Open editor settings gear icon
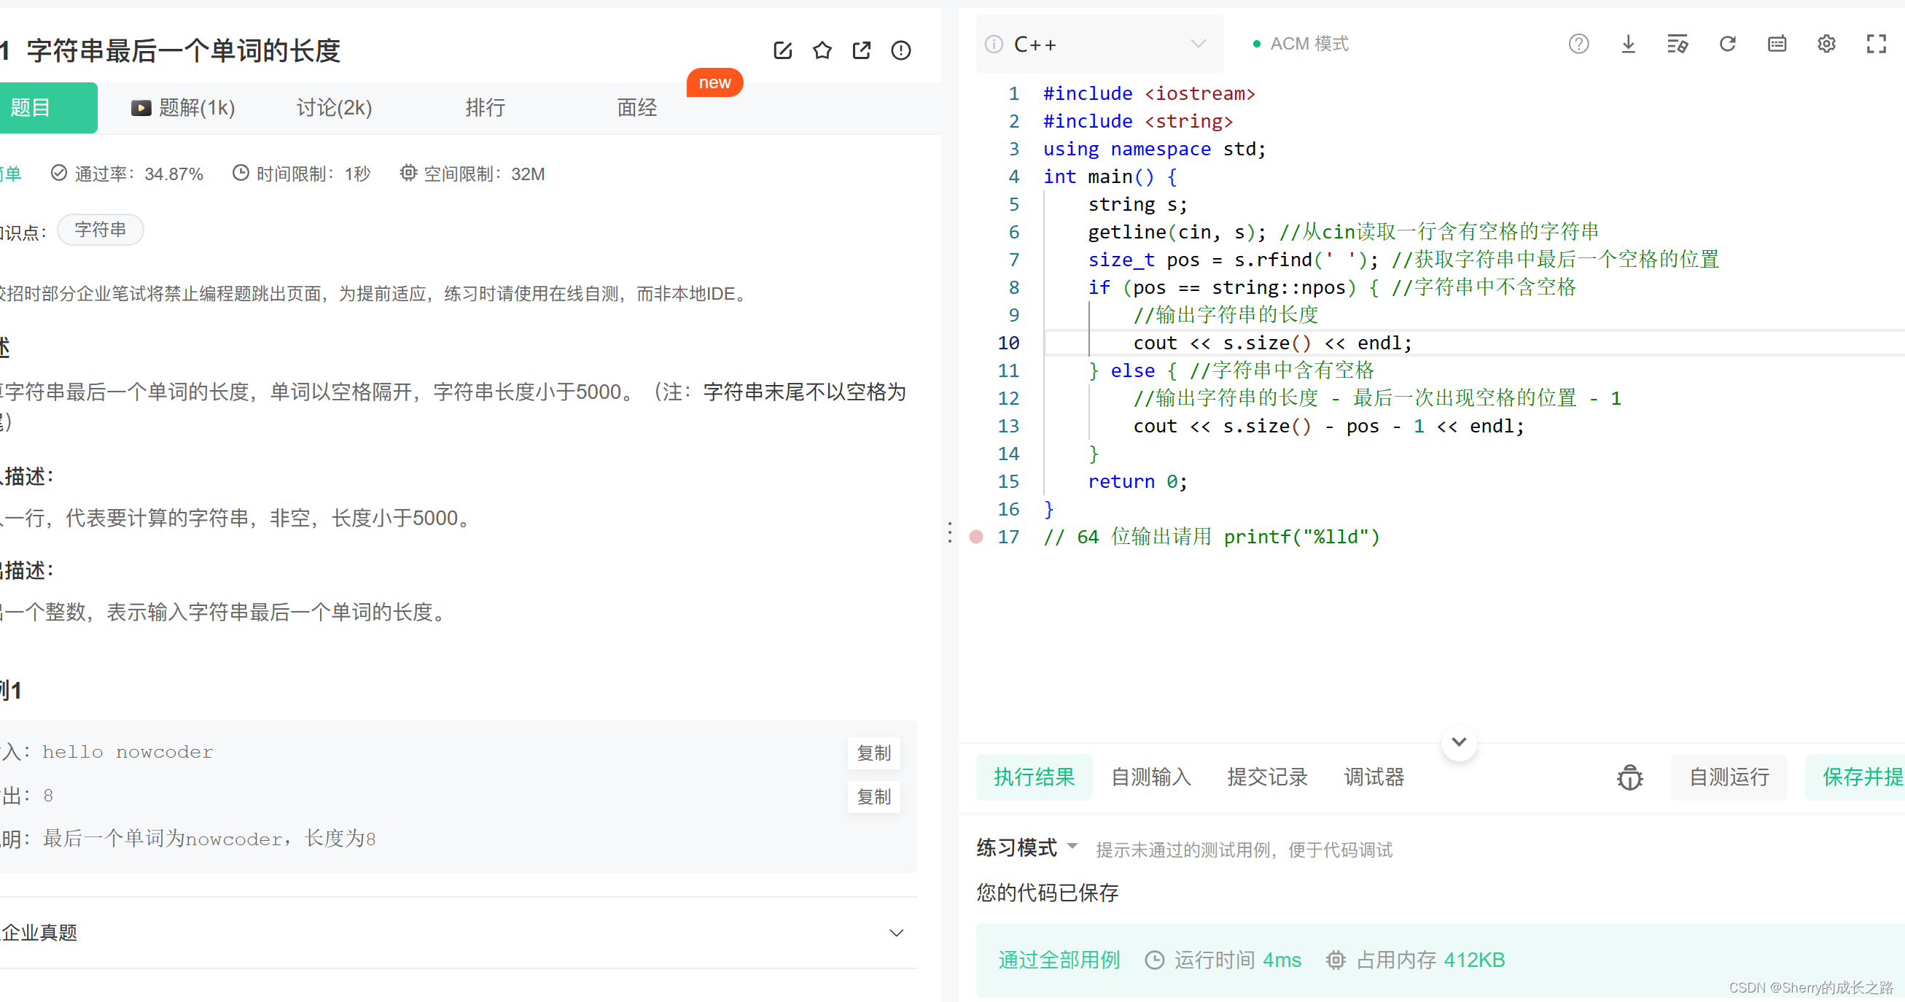Image resolution: width=1905 pixels, height=1002 pixels. 1826,44
